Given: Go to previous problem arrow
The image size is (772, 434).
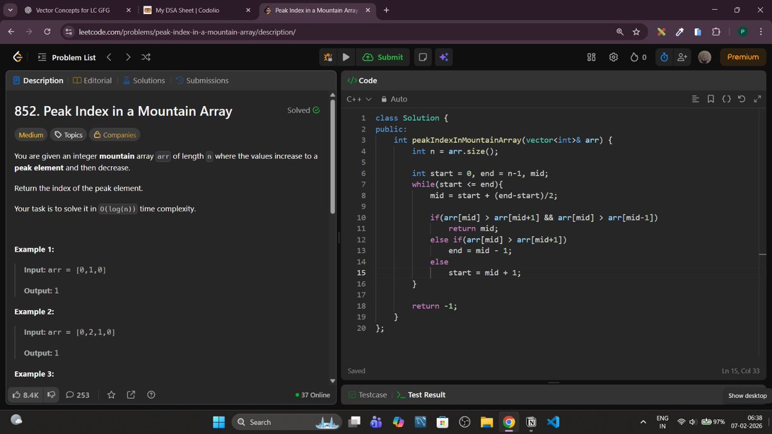Looking at the screenshot, I should [109, 57].
